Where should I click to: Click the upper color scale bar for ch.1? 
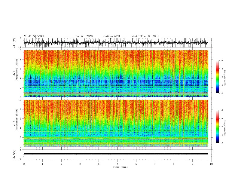(x=218, y=77)
